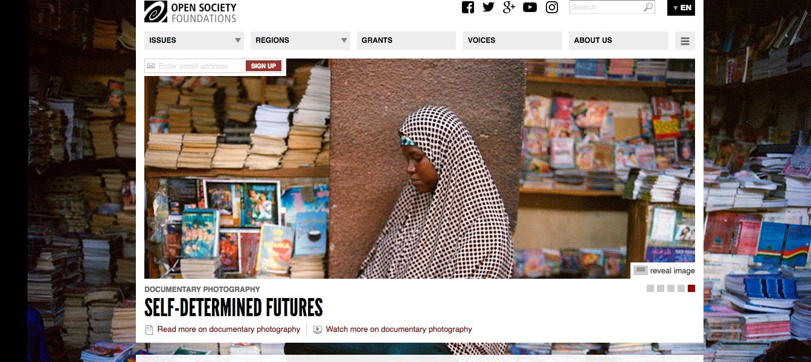Image resolution: width=811 pixels, height=362 pixels.
Task: Select the third slideshow indicator square
Action: [671, 288]
